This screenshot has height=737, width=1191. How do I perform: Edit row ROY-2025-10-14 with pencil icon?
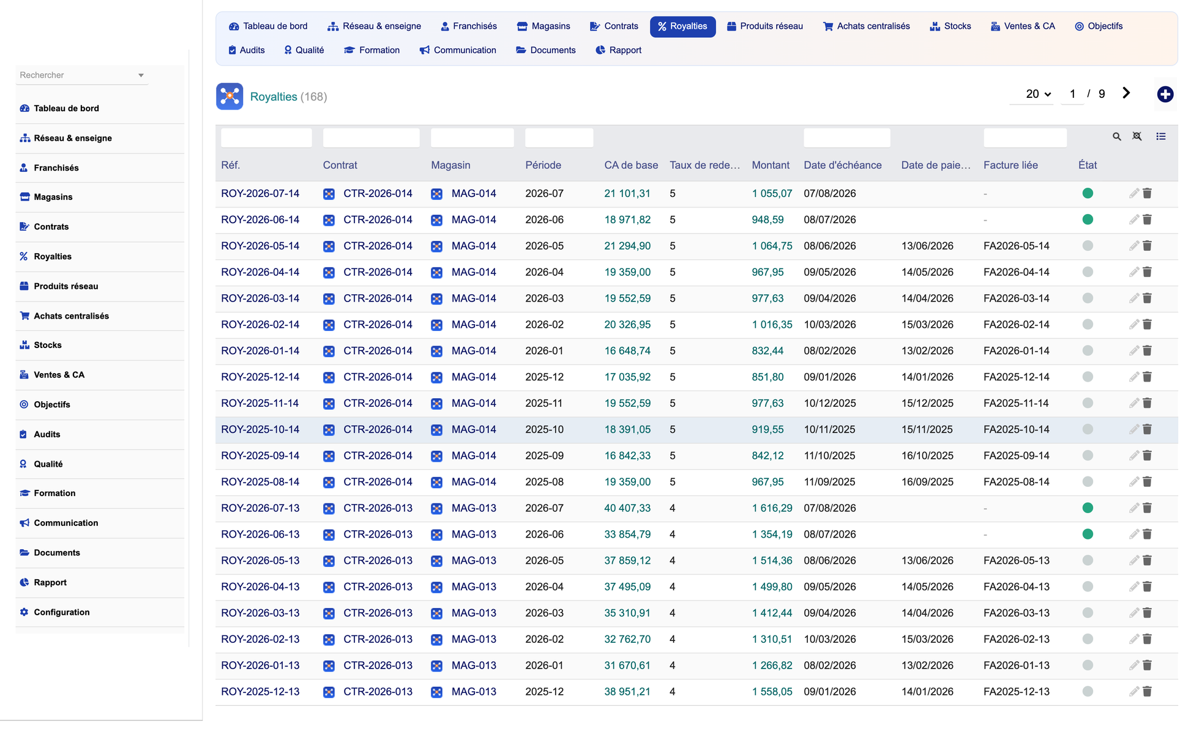pos(1133,429)
